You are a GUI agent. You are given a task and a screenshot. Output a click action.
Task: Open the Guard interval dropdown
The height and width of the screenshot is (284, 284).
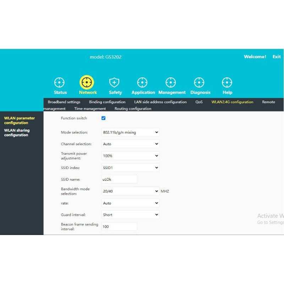(x=130, y=215)
